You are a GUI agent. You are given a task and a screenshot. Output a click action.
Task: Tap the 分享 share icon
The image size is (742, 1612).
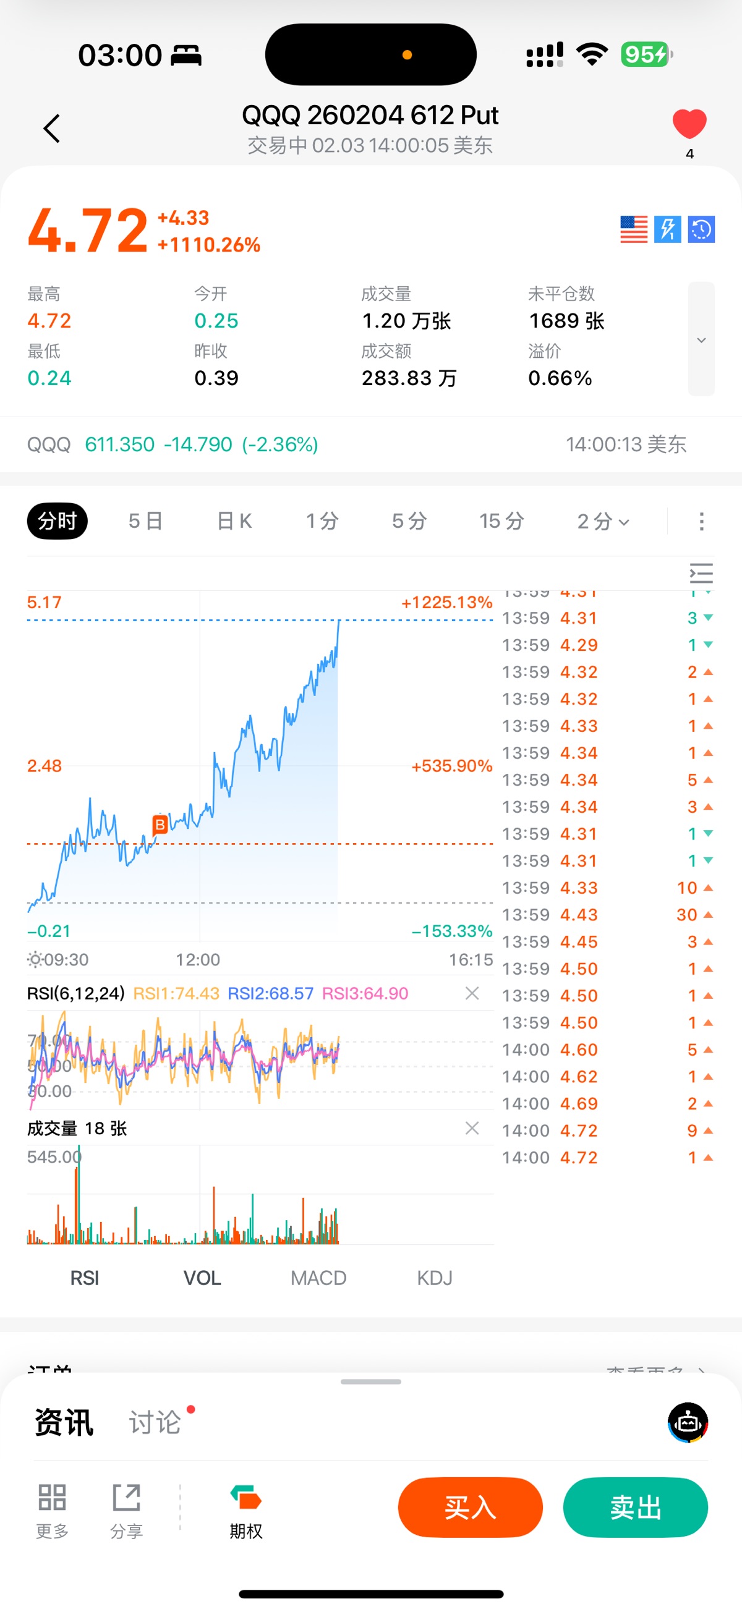click(x=127, y=1498)
